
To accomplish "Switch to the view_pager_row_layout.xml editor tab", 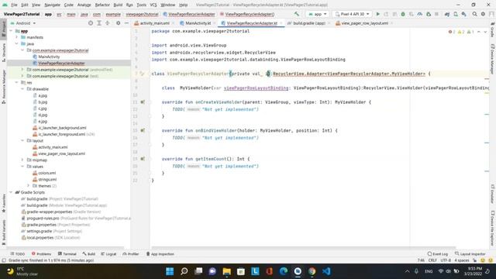I will click(x=362, y=23).
